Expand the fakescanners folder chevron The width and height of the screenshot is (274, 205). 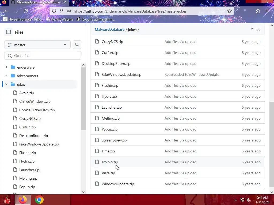tap(6, 76)
